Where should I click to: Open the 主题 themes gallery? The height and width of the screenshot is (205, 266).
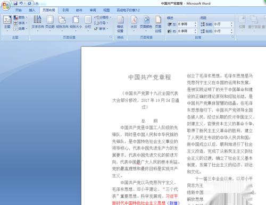tap(7, 24)
